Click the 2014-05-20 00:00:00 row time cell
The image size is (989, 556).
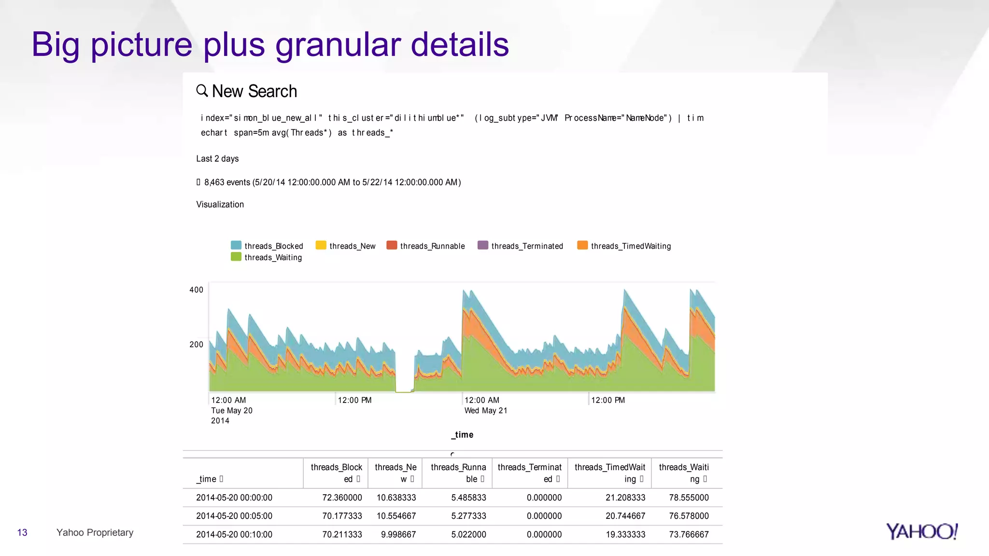pos(234,498)
